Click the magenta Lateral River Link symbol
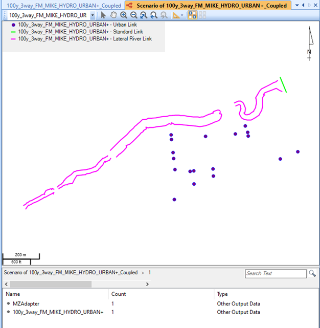Image resolution: width=320 pixels, height=328 pixels. pos(13,39)
